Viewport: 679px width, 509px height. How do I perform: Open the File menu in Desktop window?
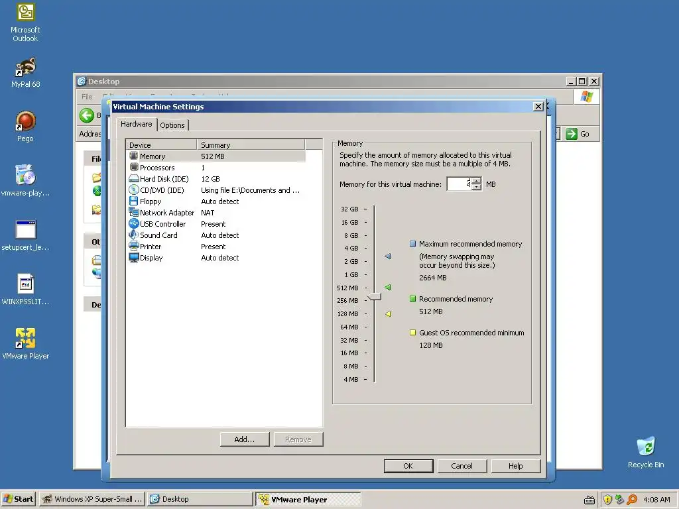tap(87, 97)
